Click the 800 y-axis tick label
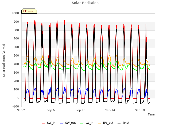 (16, 30)
